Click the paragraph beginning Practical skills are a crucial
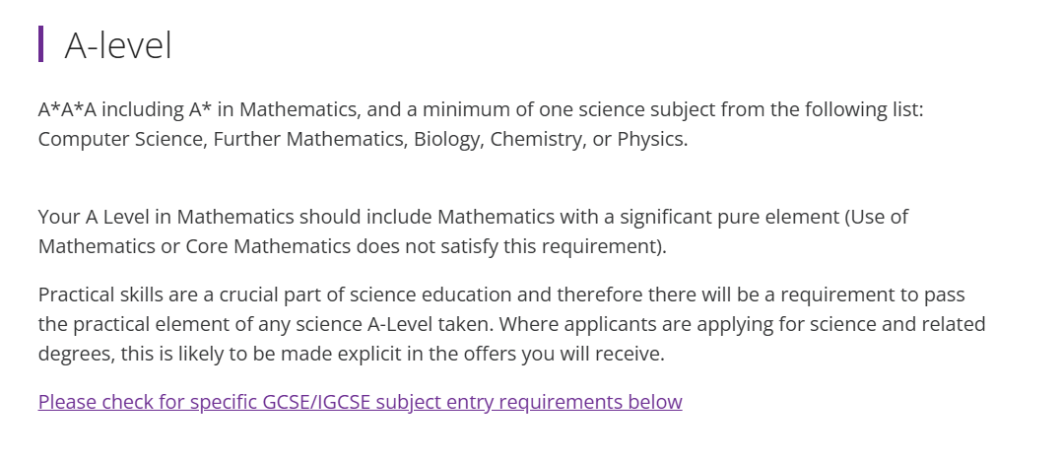 click(511, 324)
